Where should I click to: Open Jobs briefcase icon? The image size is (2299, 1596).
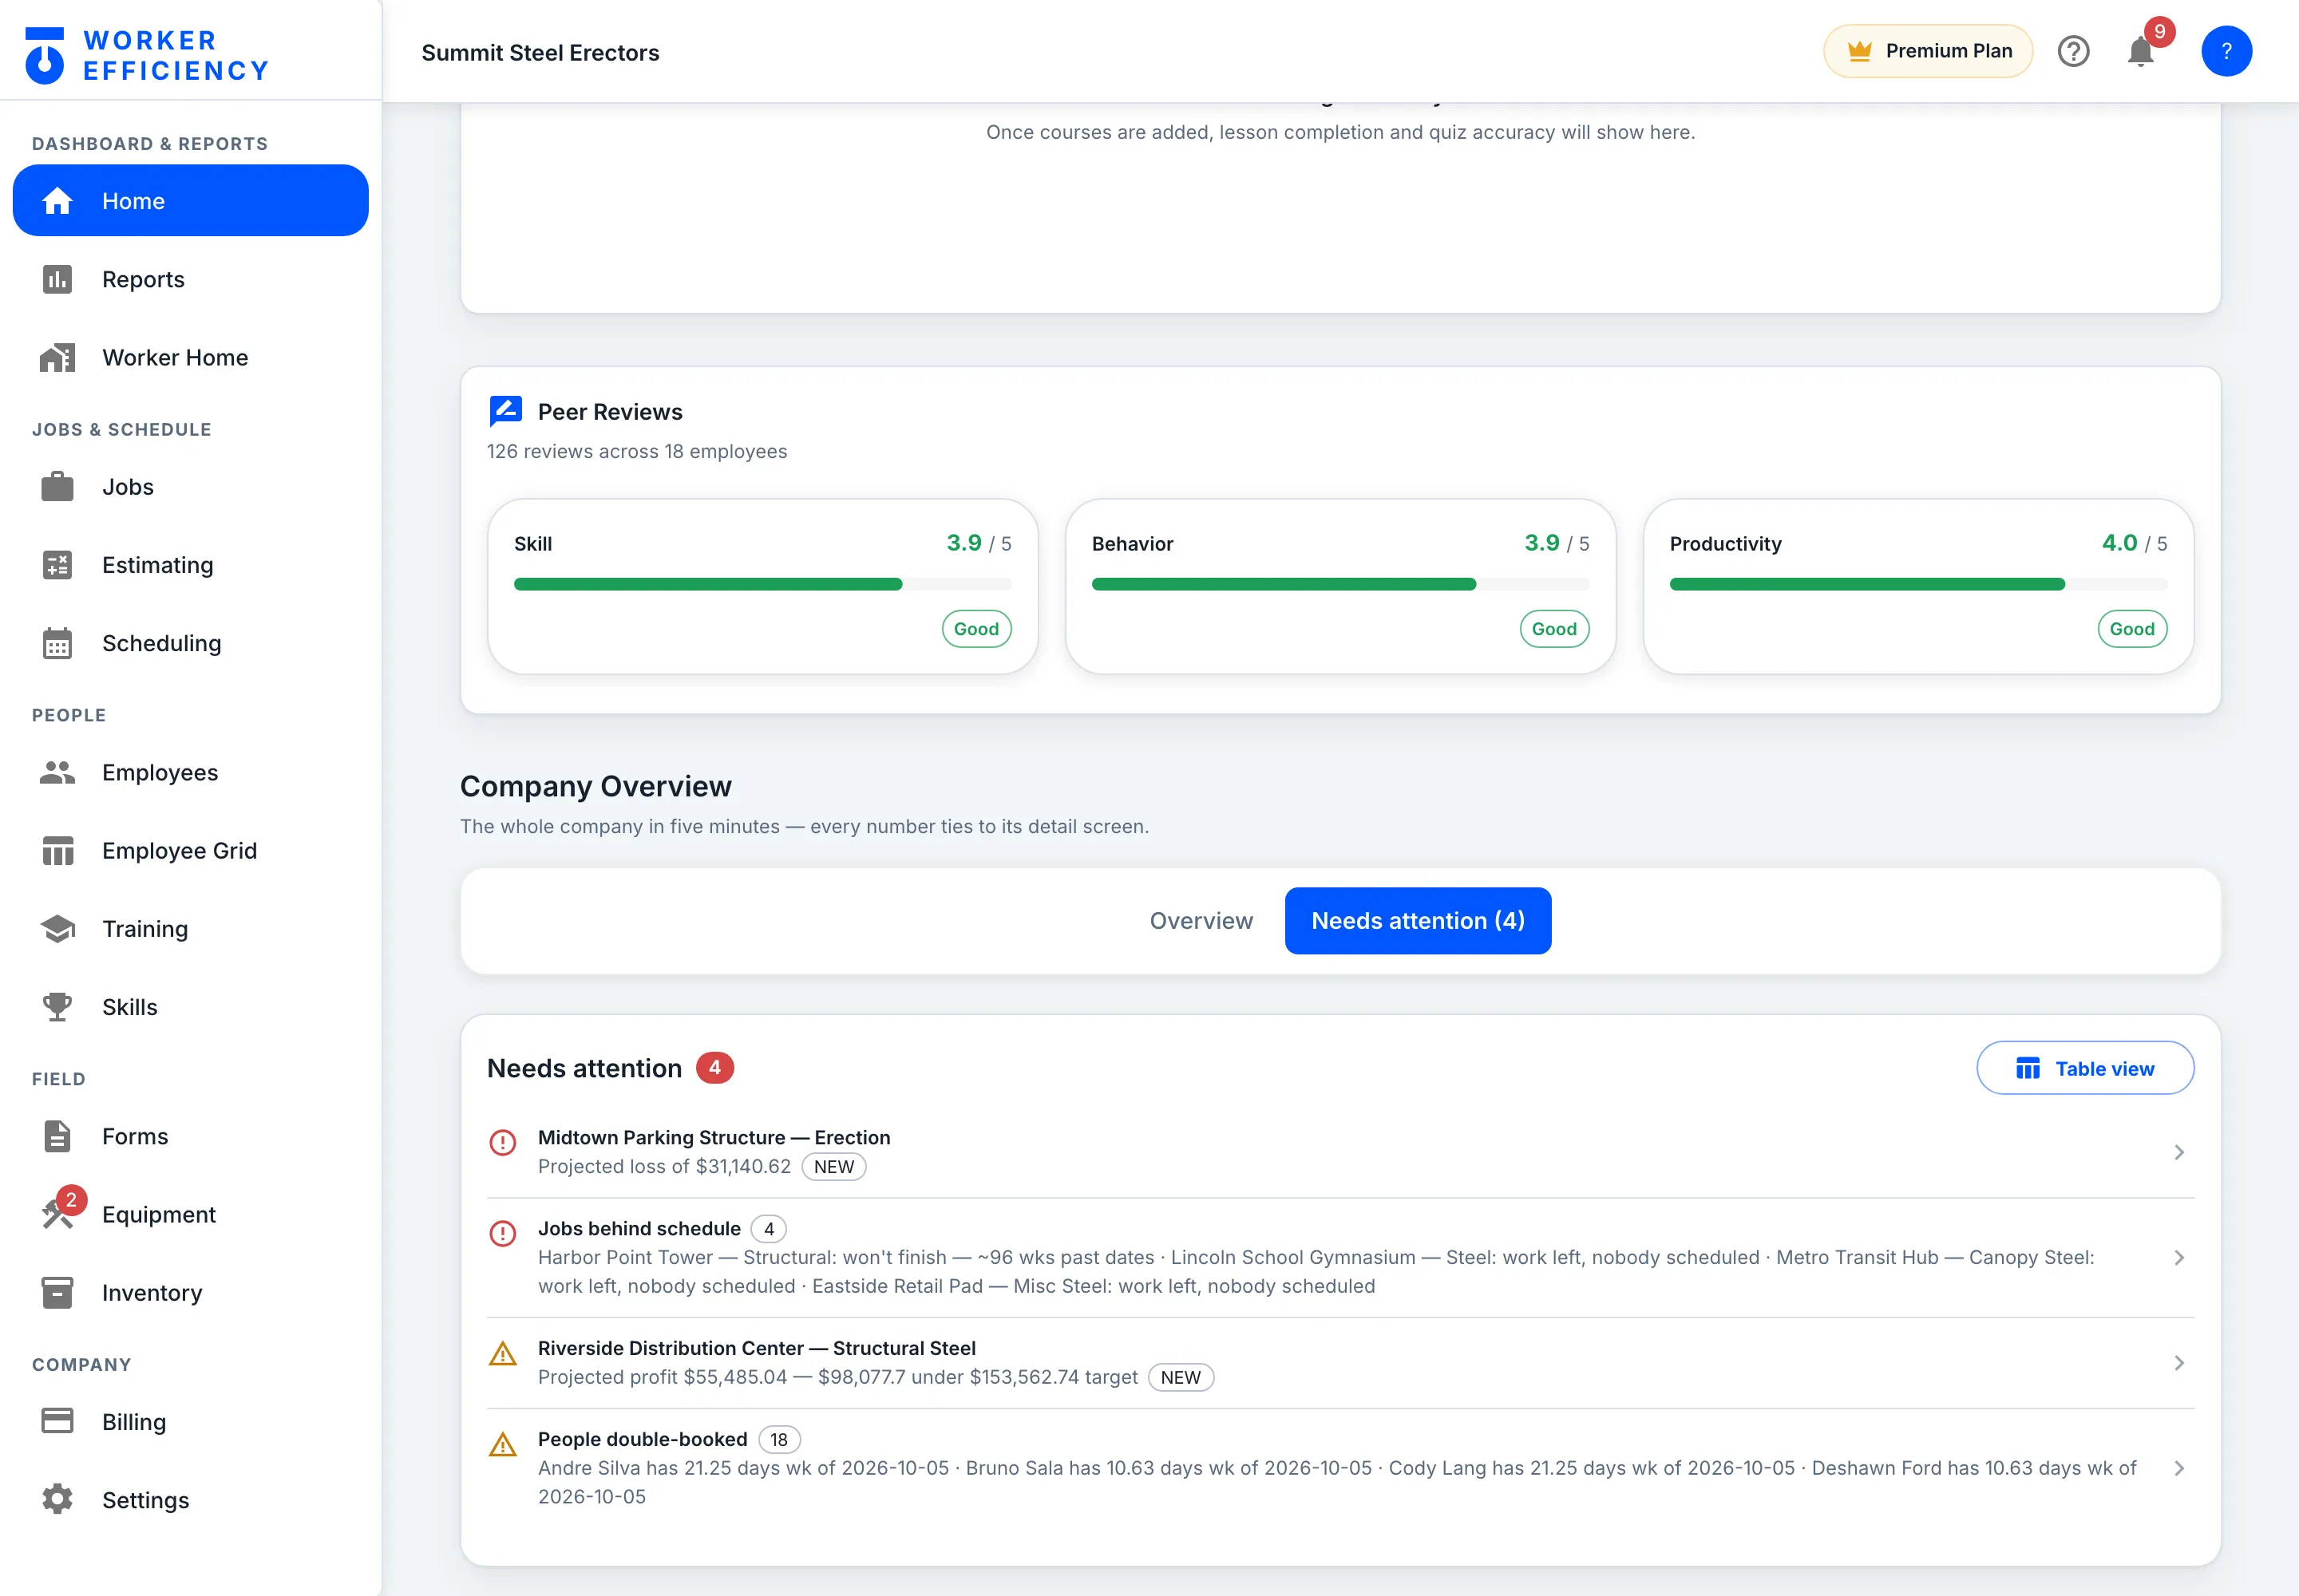(57, 487)
